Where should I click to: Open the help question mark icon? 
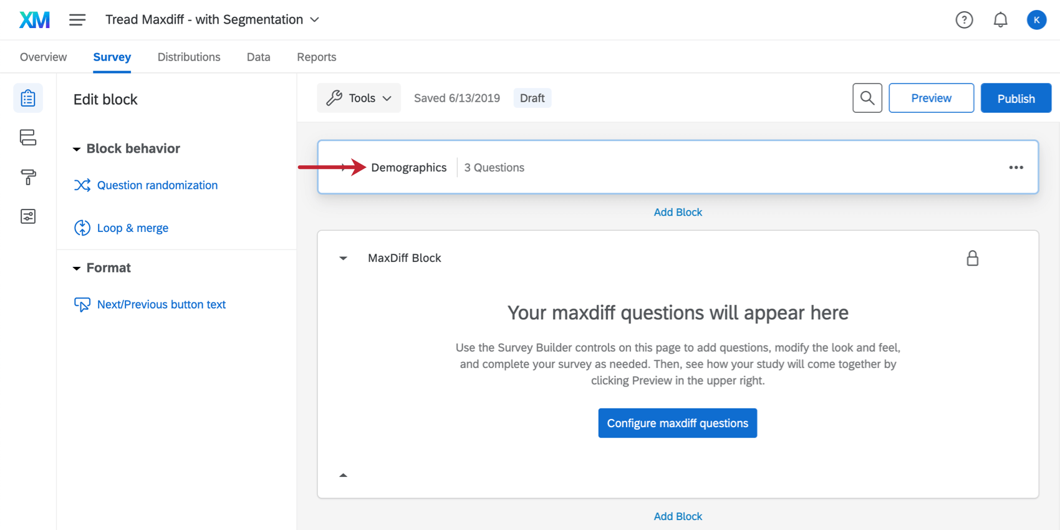click(964, 20)
